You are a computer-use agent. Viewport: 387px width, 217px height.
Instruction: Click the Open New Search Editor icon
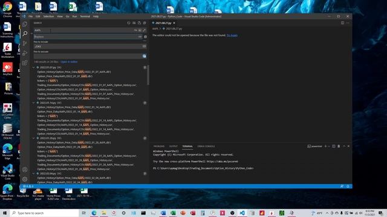(139, 23)
